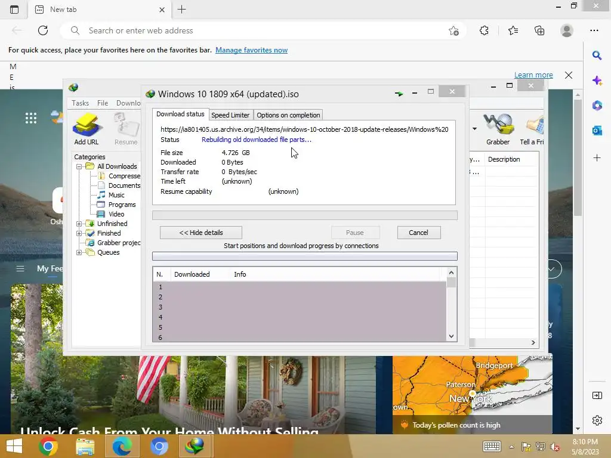Click the Edge address bar

[x=263, y=31]
